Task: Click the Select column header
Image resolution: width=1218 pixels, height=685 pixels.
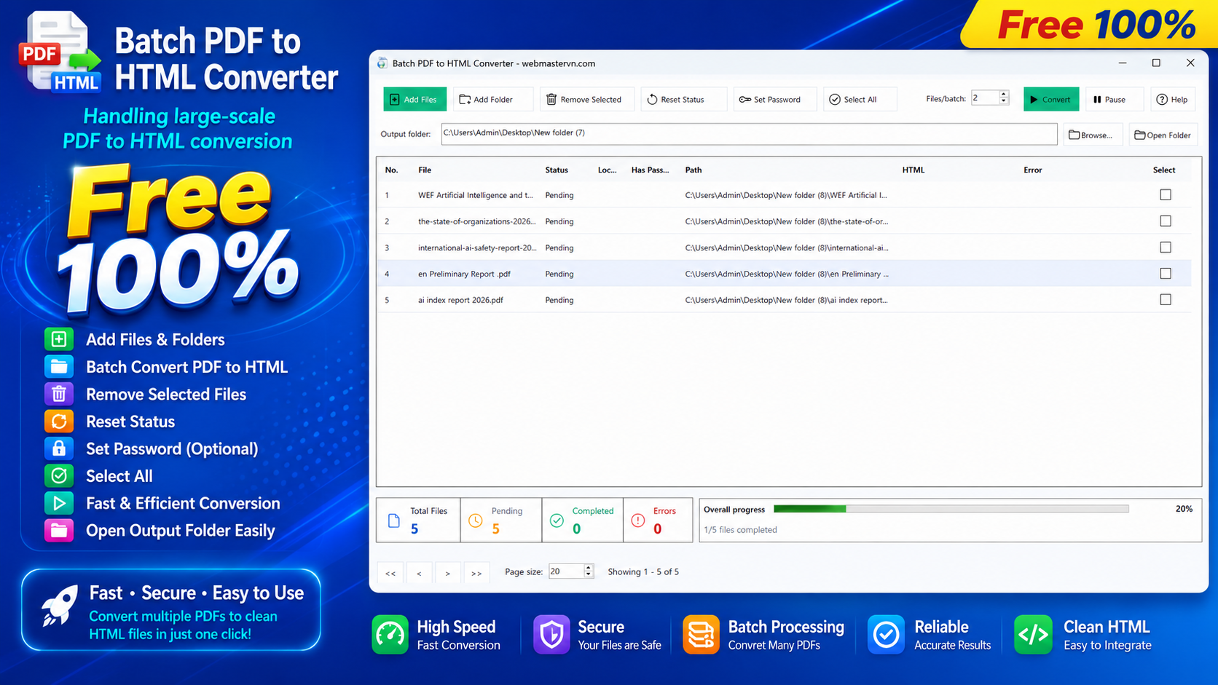Action: click(1164, 170)
